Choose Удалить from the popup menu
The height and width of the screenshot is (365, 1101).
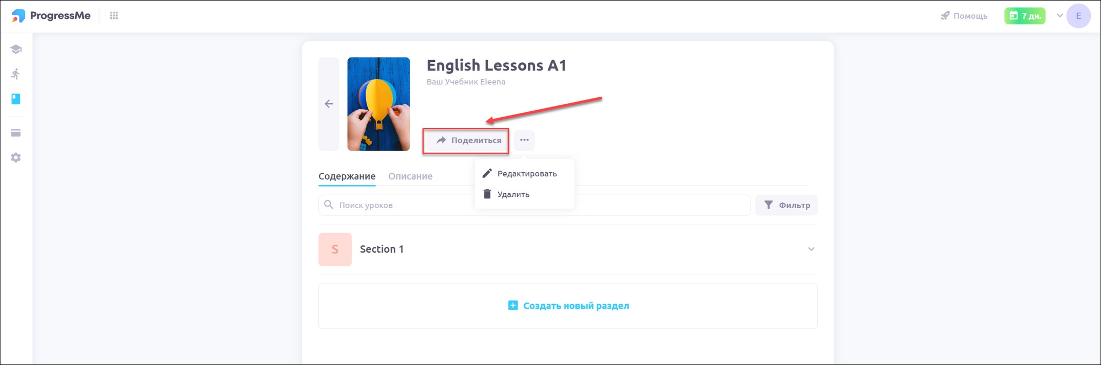pyautogui.click(x=513, y=195)
